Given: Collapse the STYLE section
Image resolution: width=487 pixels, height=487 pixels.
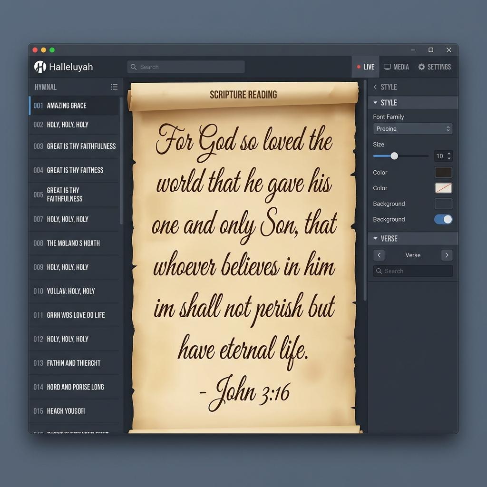Looking at the screenshot, I should (x=376, y=103).
